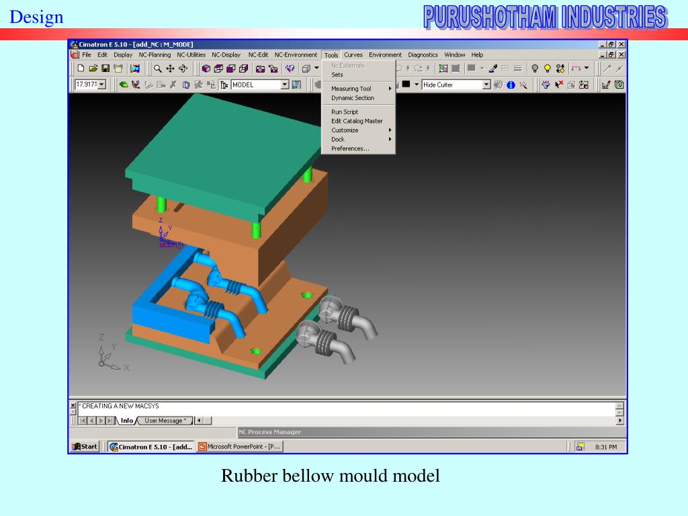Open dropdown next to pink dashed line icon
Viewport: 688px width, 516px height.
coord(587,69)
